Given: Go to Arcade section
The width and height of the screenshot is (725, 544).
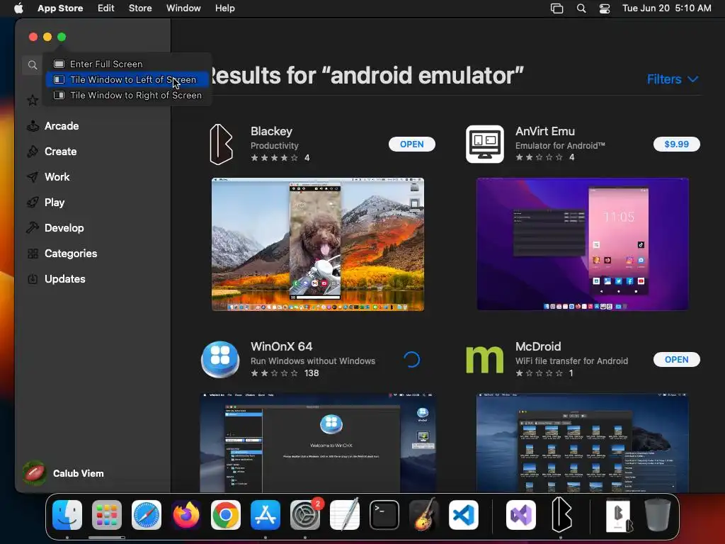Looking at the screenshot, I should pyautogui.click(x=62, y=126).
